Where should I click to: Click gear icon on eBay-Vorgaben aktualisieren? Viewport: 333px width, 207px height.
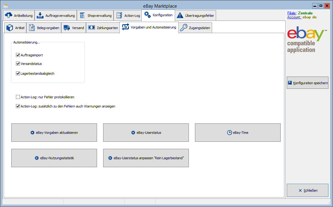click(32, 133)
